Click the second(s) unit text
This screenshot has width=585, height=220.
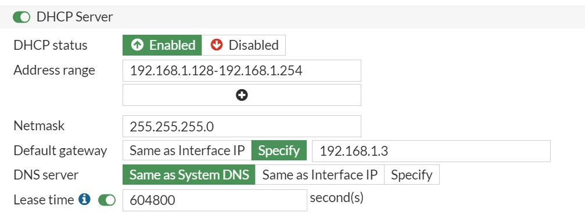336,197
